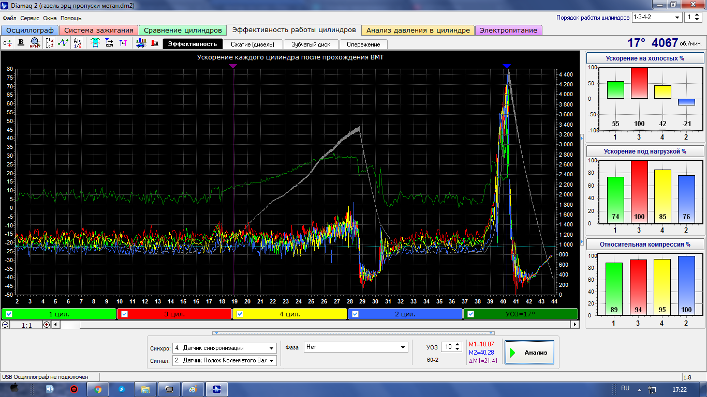Click the green connected-dots line icon
The width and height of the screenshot is (707, 397).
(63, 43)
